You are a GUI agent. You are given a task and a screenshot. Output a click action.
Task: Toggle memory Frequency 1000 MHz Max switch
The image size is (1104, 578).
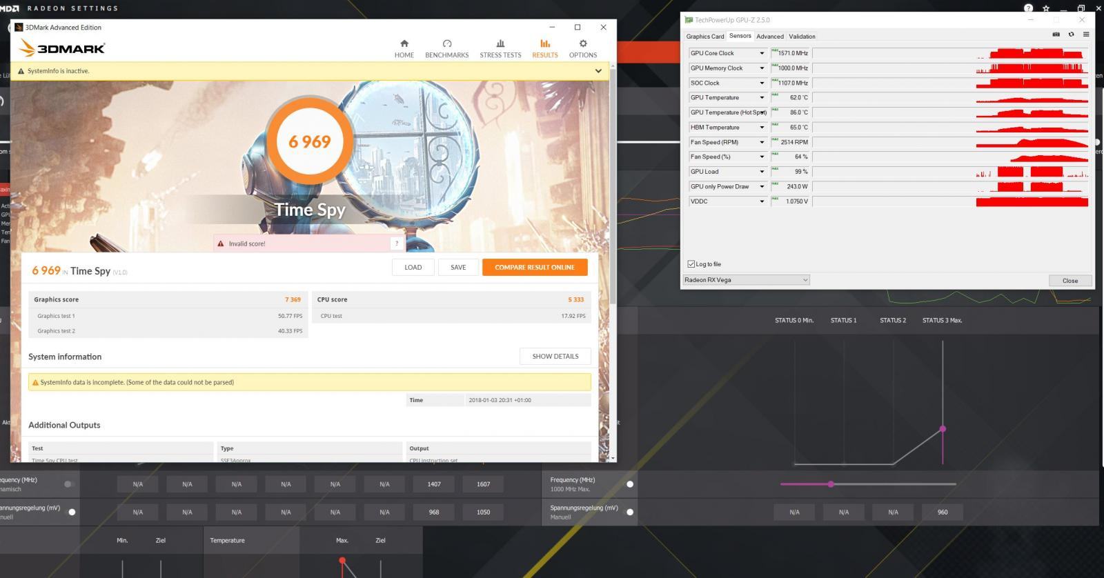coord(629,484)
